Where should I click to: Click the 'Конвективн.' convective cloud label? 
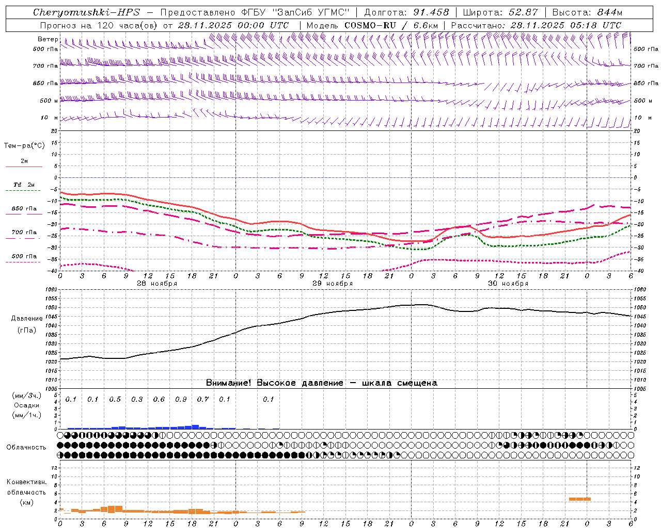(x=27, y=482)
